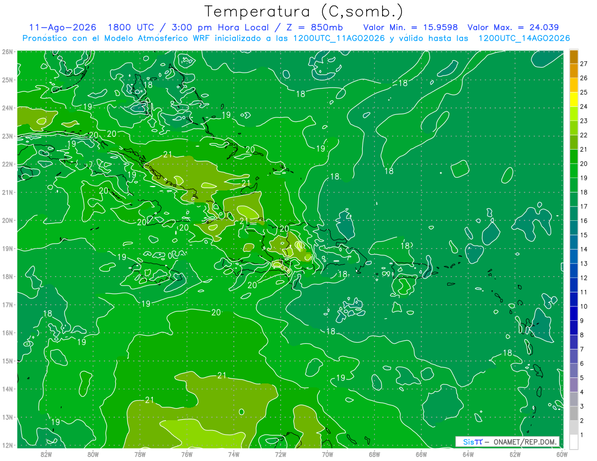
Task: Click the colorbar scale value "17"
Action: click(x=584, y=206)
